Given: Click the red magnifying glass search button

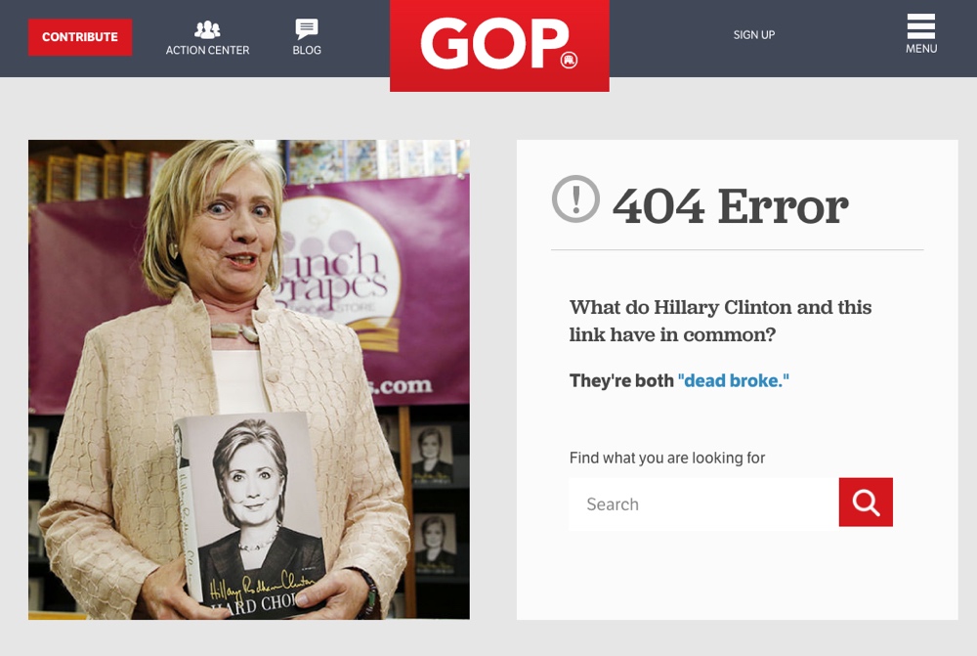Looking at the screenshot, I should point(866,502).
